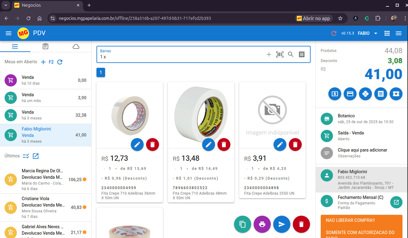Open the left hamburger navigation menu

[x=9, y=33]
